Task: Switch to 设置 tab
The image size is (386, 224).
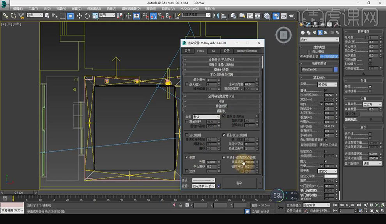Action: click(x=227, y=51)
